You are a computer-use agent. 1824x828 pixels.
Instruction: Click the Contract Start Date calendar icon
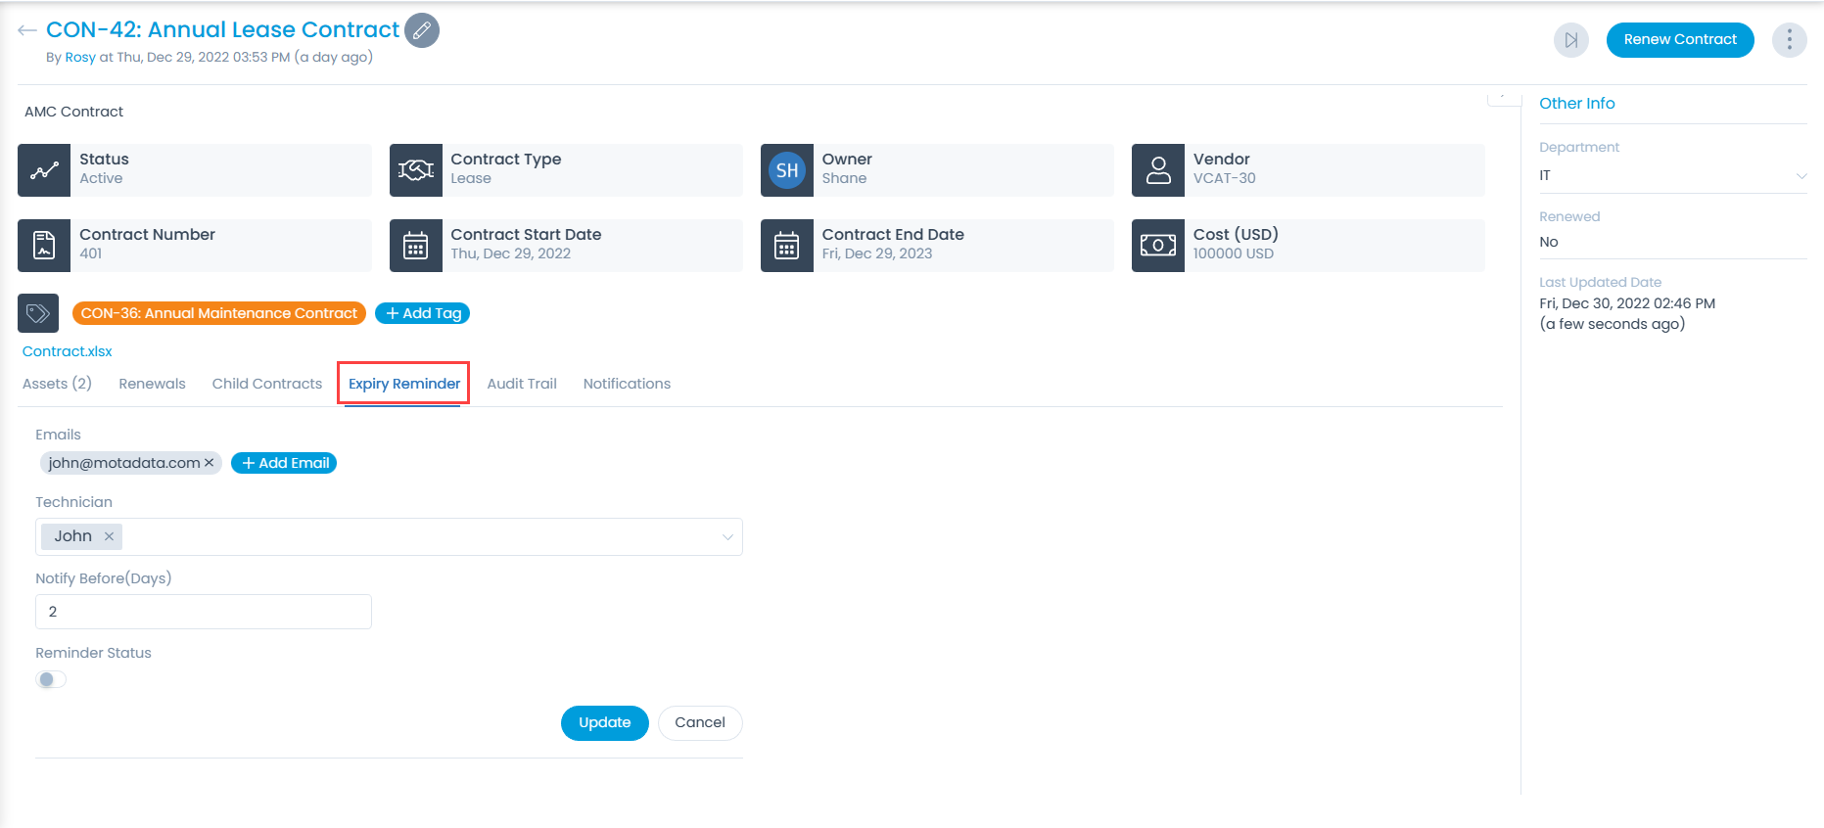416,245
